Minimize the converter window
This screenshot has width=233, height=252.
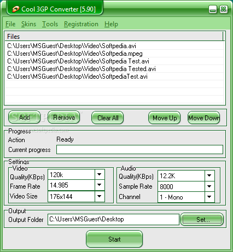point(213,9)
